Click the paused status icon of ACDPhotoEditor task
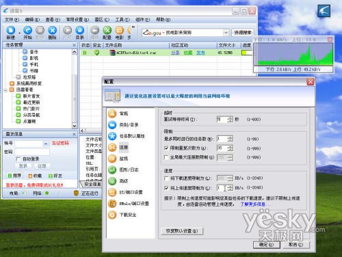Viewport: 342px width, 257px height. coord(85,53)
